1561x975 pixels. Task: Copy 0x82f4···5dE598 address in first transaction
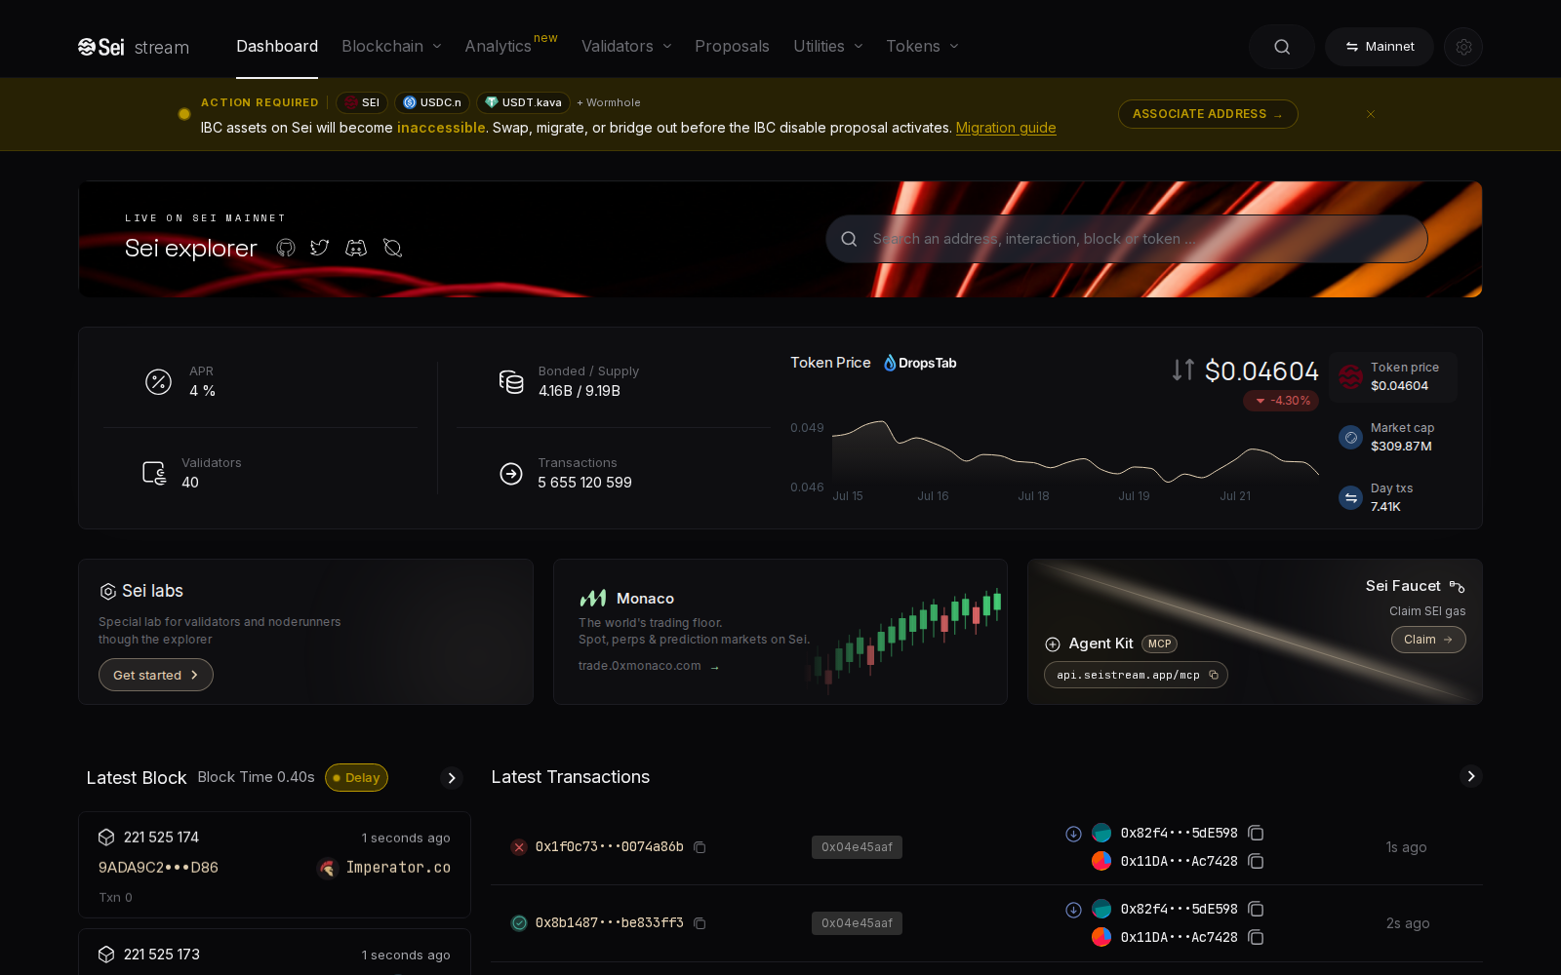[1257, 833]
